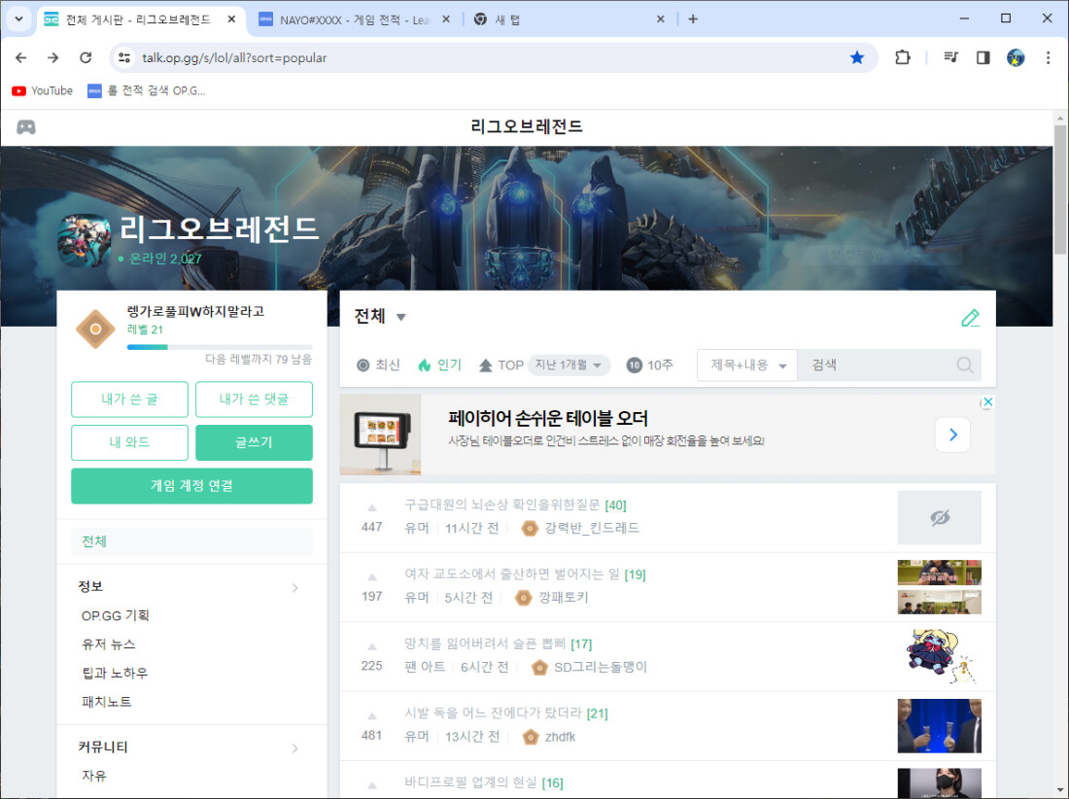1069x799 pixels.
Task: Open the 여자 교도소 post thumbnail
Action: coord(940,587)
